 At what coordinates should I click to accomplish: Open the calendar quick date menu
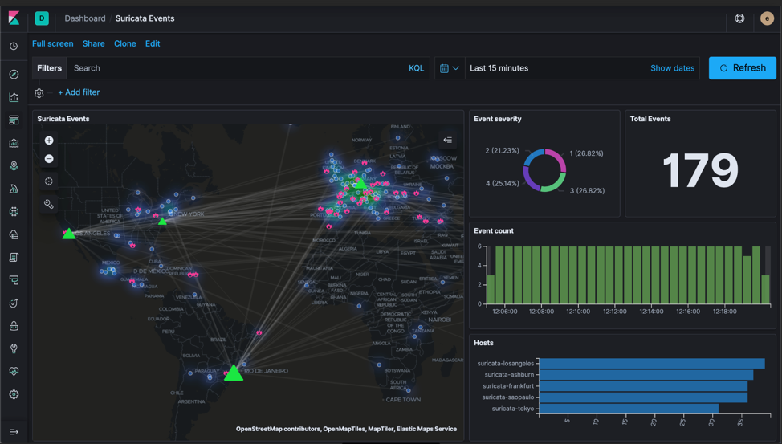coord(449,68)
